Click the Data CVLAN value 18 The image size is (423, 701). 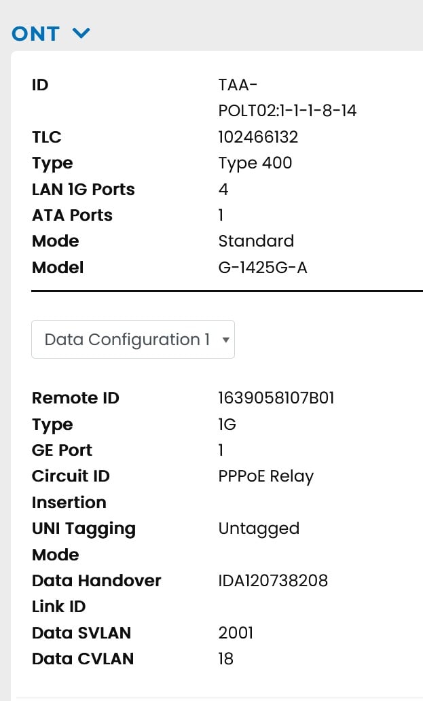coord(226,659)
